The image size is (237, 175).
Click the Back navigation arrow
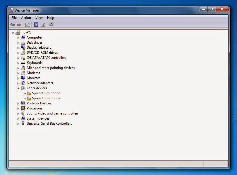[x=12, y=24]
